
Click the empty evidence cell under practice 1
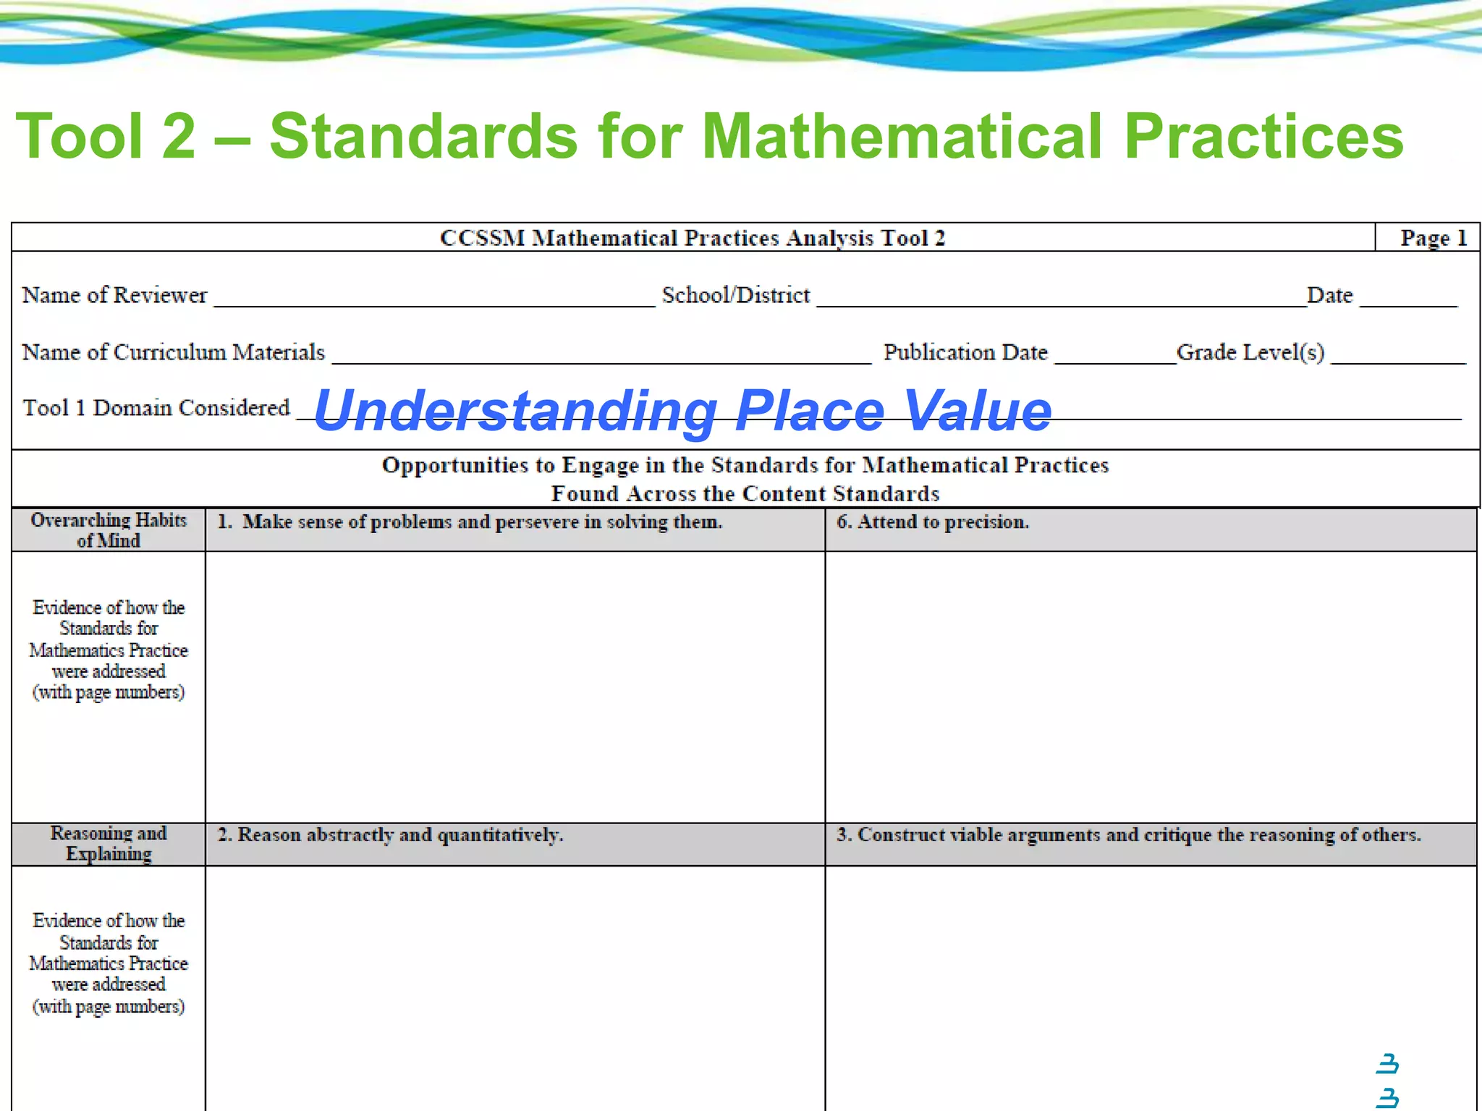[x=515, y=687]
